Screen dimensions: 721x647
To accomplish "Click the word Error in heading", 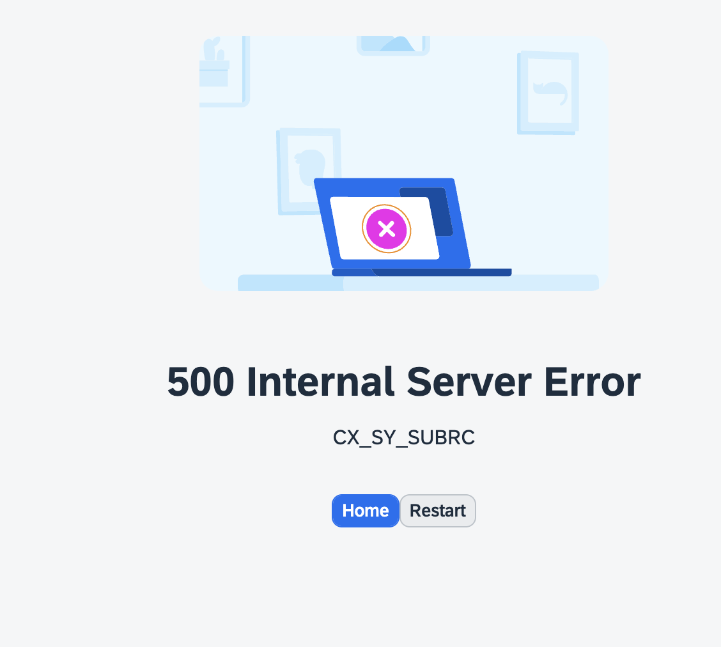I will coord(593,381).
